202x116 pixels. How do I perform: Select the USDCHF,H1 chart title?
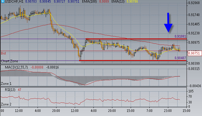click(14, 1)
